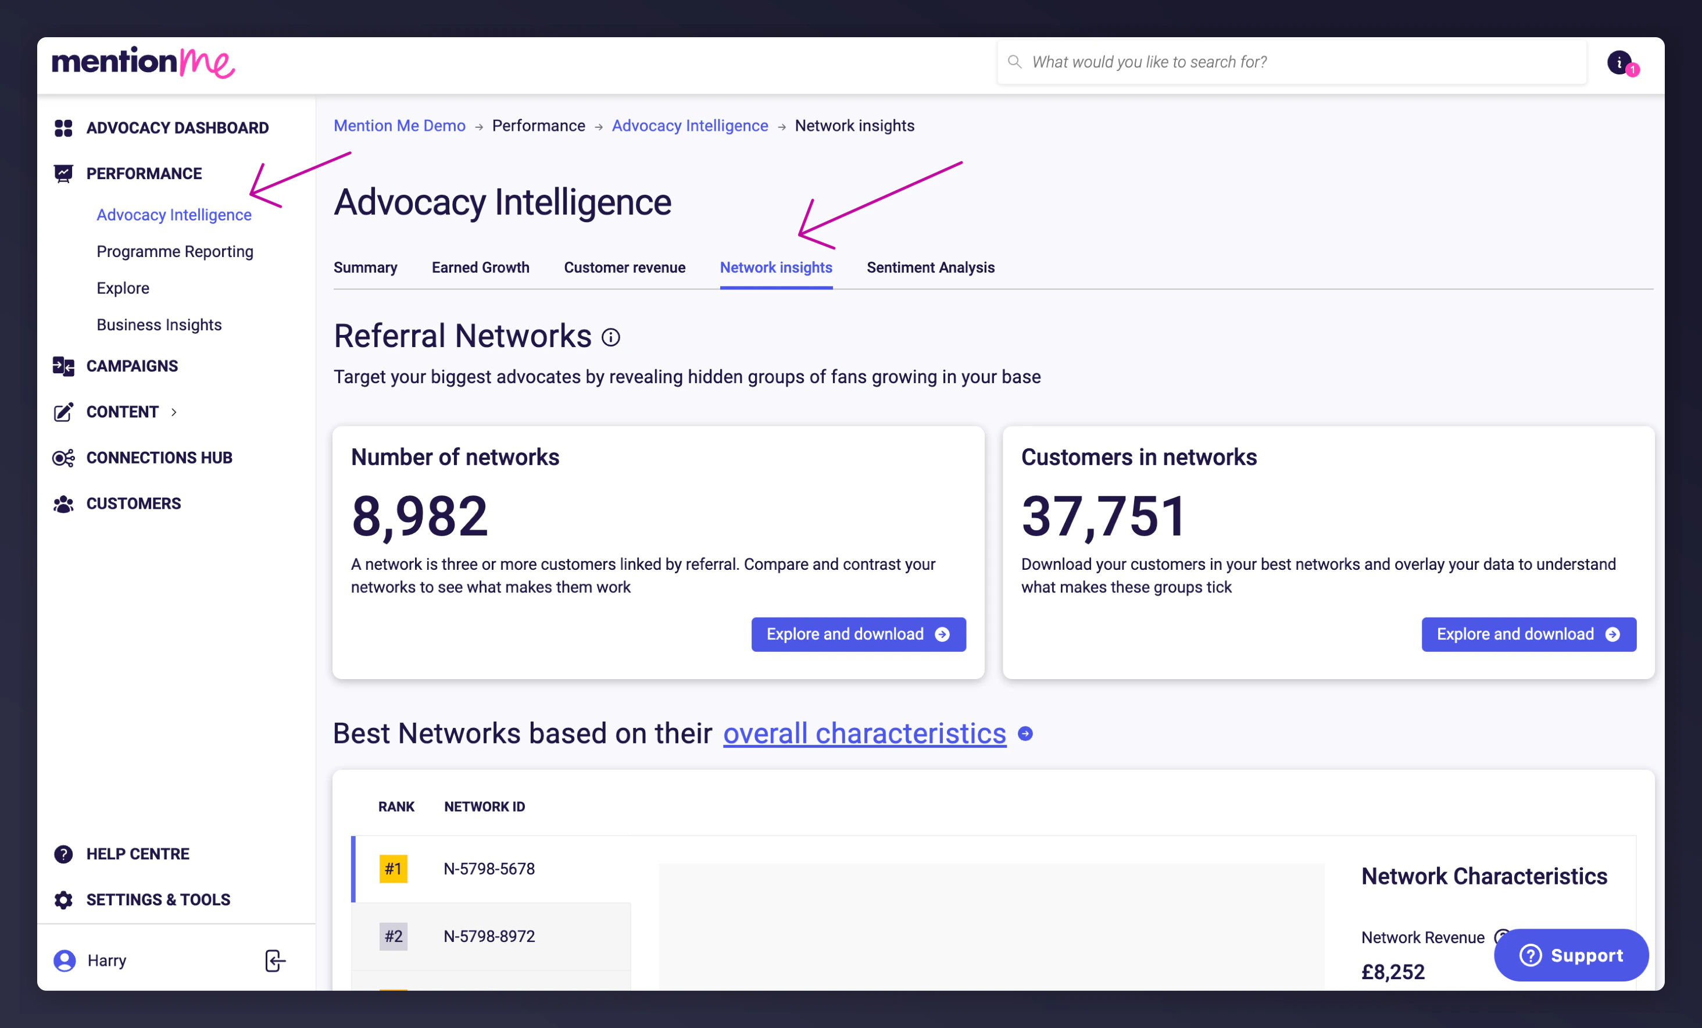Click the Harry user name
Viewport: 1702px width, 1028px height.
tap(107, 961)
